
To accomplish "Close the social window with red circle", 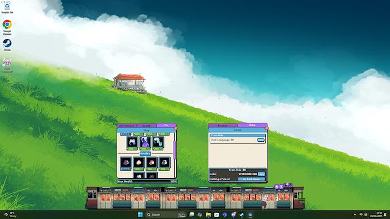I will pos(267,128).
